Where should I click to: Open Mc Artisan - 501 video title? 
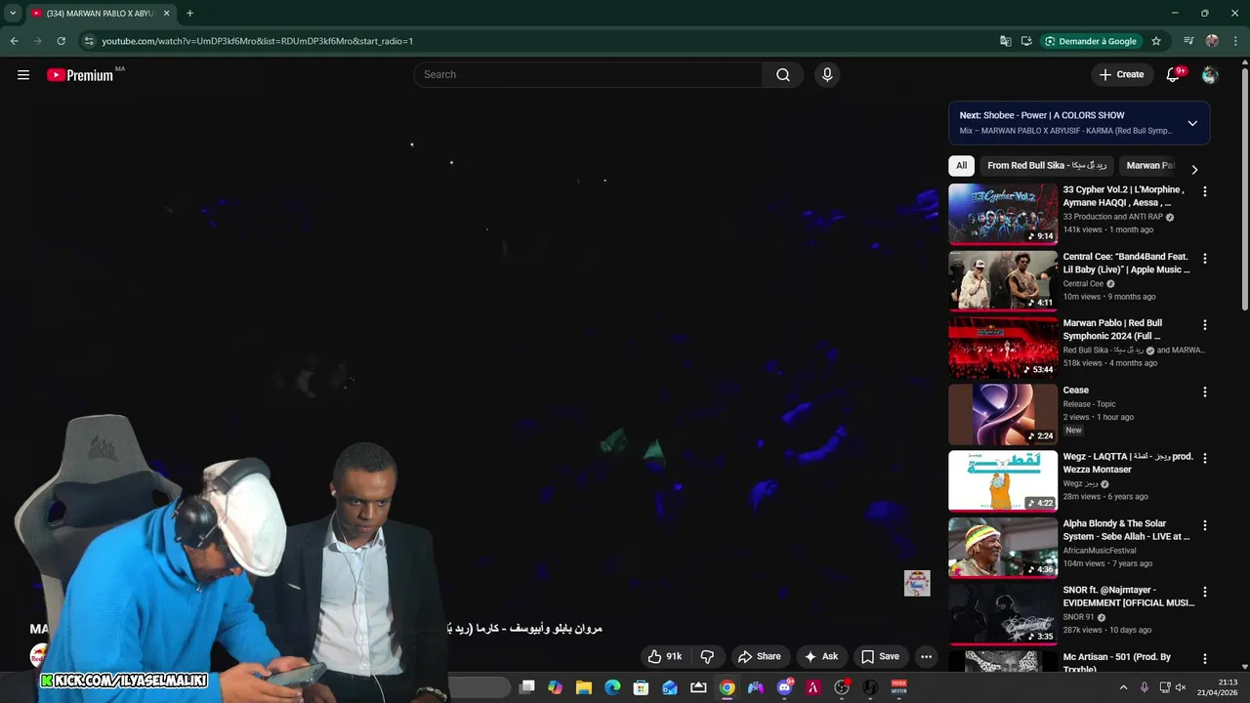(x=1116, y=662)
